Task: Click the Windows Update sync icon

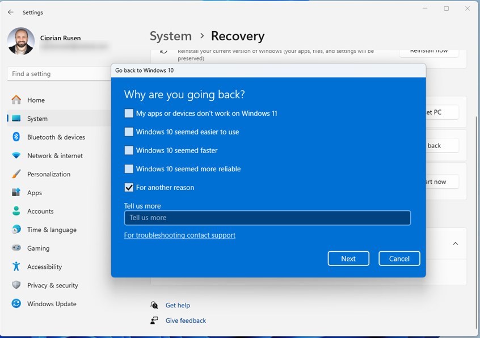Action: click(x=16, y=303)
